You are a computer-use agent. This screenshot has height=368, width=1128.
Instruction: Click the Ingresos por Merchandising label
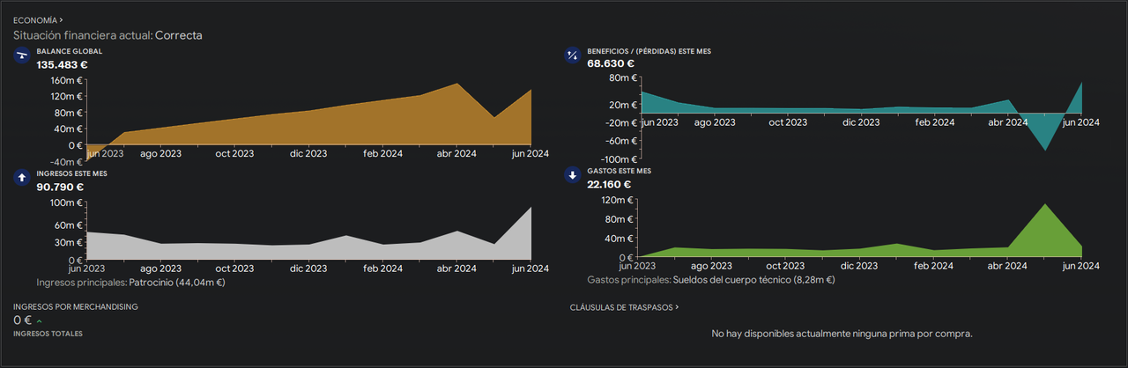[x=75, y=306]
